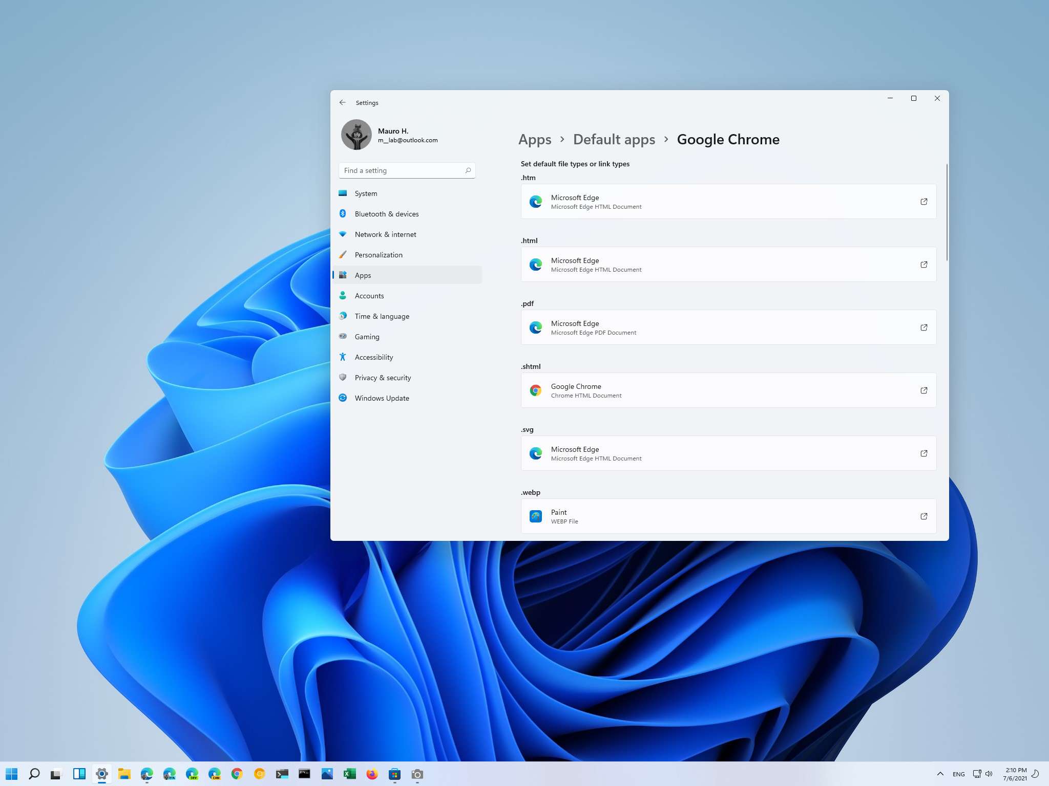
Task: Select Apps in the sidebar
Action: point(363,275)
